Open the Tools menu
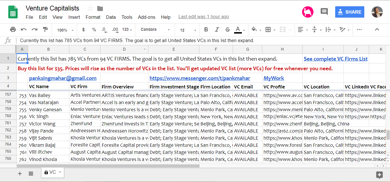 127,17
